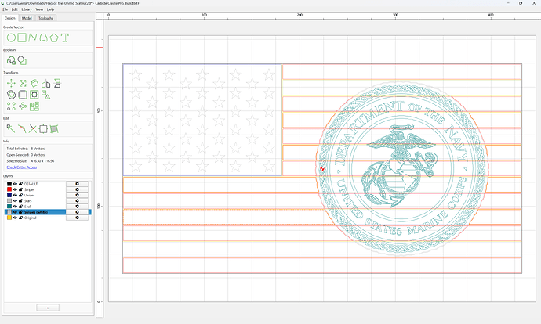Select the Curve drawing tool

[43, 38]
